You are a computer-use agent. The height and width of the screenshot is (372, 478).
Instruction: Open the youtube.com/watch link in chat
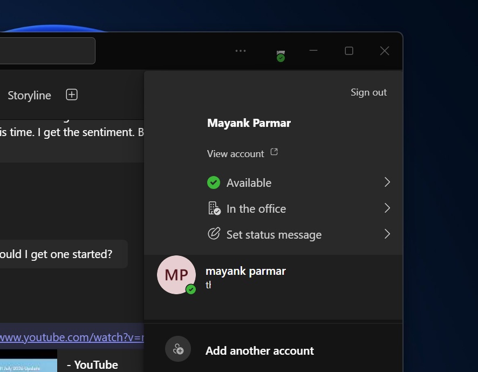72,337
